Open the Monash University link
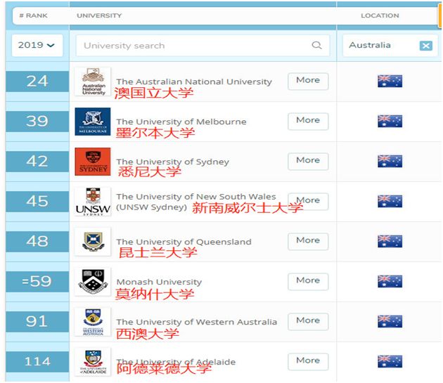Screen dimensions: 443x383 pyautogui.click(x=159, y=282)
